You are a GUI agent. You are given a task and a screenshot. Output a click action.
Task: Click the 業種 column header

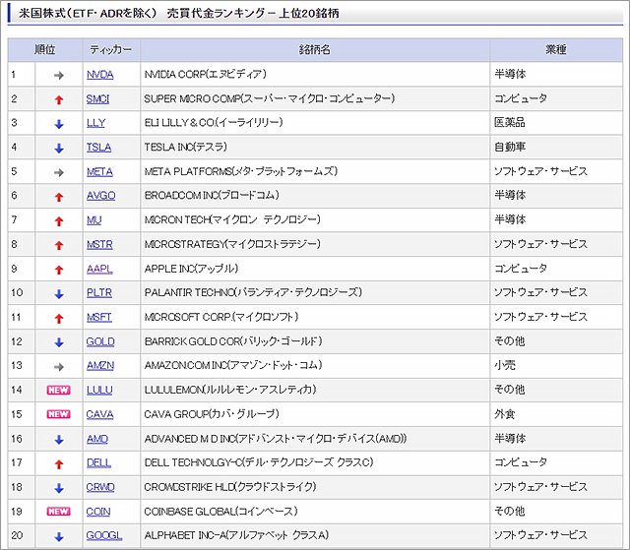coord(556,50)
